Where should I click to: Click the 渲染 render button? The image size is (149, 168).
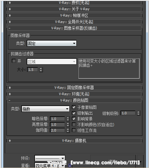pos(113,162)
